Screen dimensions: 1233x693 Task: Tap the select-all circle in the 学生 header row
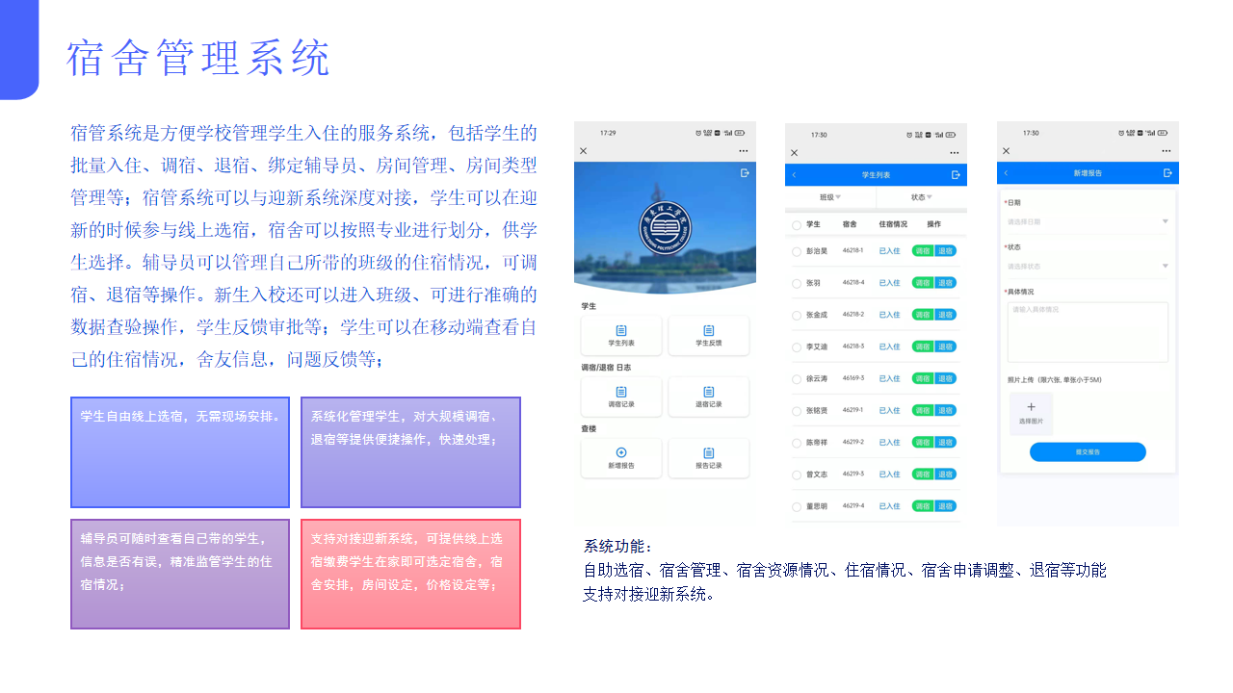tap(797, 225)
